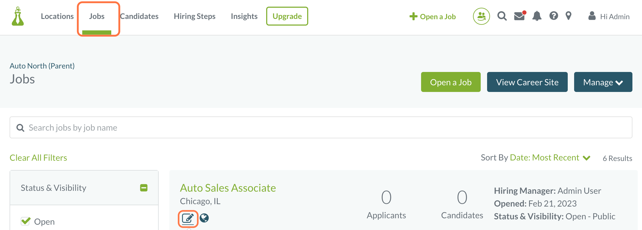
Task: Click Clear All Filters link
Action: point(38,158)
